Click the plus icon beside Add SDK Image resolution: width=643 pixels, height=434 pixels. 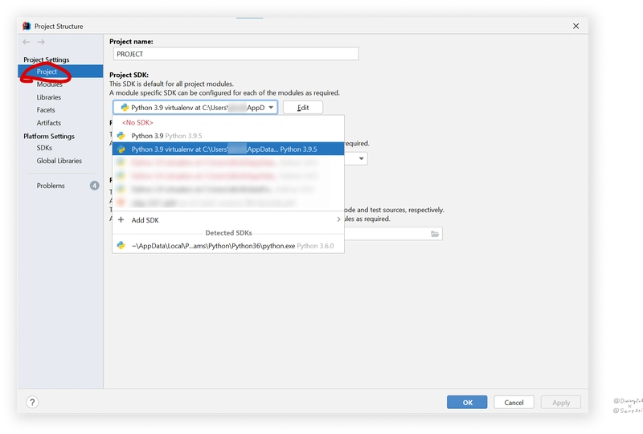pyautogui.click(x=121, y=220)
